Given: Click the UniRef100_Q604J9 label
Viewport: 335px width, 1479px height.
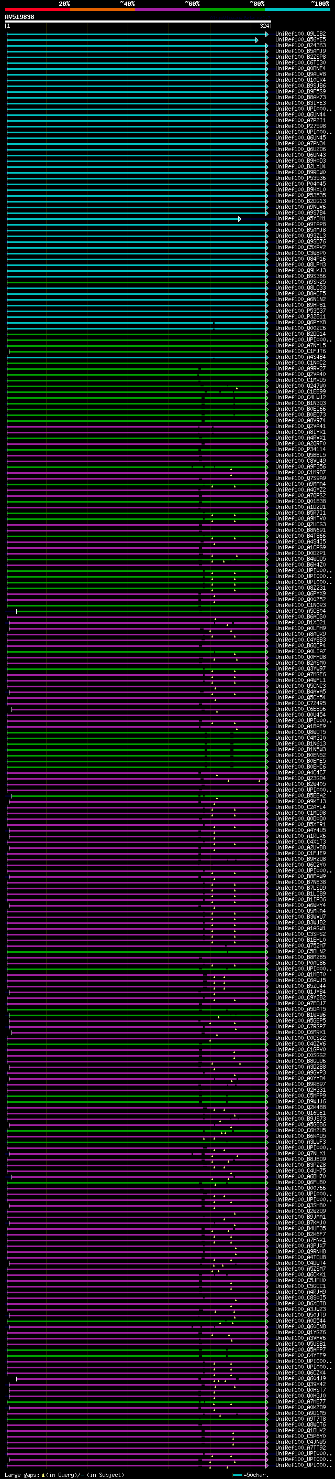Looking at the screenshot, I should tap(300, 1378).
